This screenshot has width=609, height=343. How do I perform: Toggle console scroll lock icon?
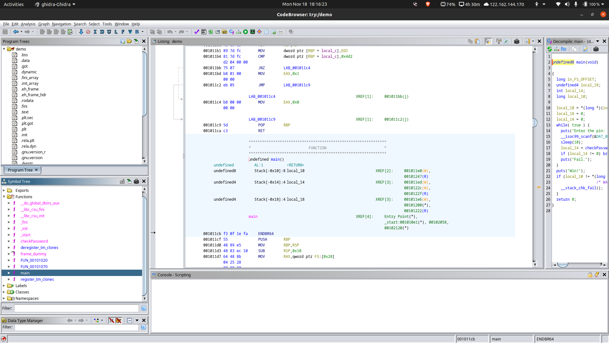tap(590, 275)
